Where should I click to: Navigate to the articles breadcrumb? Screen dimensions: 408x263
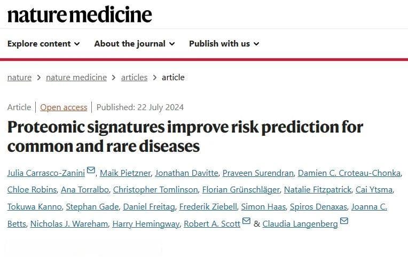134,78
